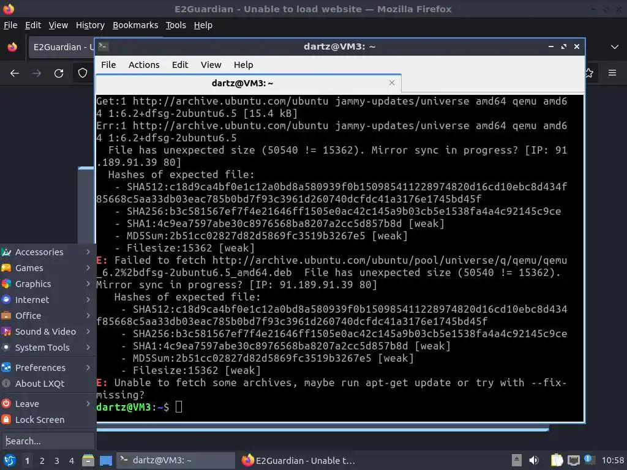627x470 pixels.
Task: Switch to virtual desktop 2
Action: (42, 461)
